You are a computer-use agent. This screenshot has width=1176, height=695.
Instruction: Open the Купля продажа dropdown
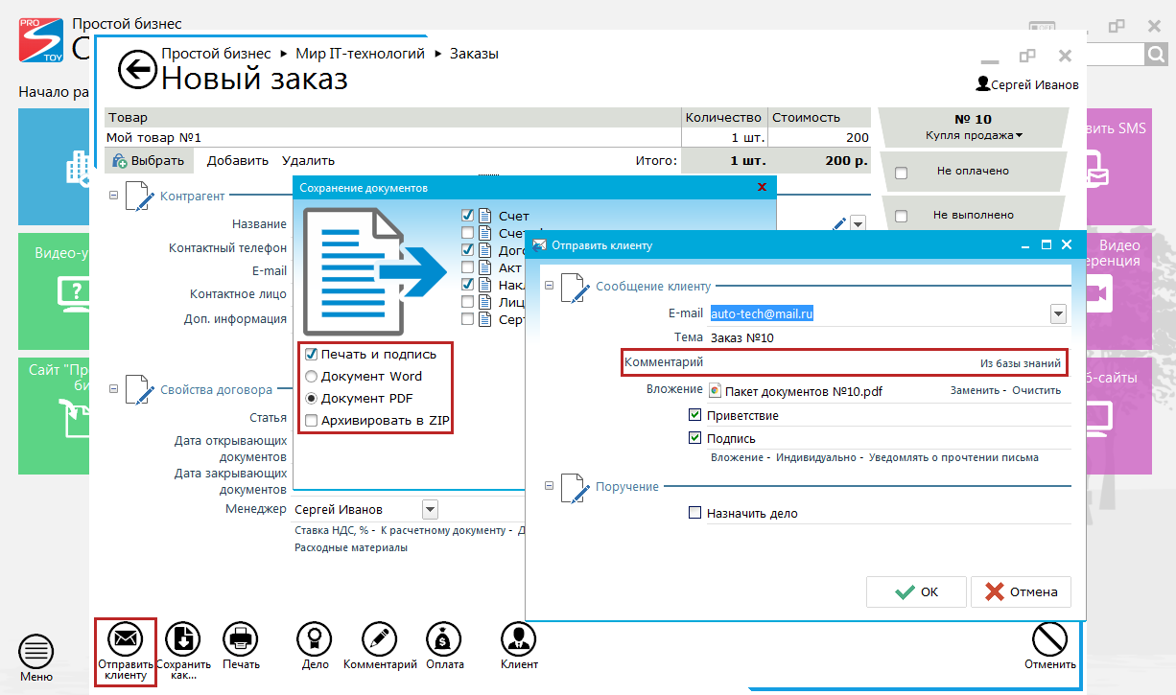[x=974, y=135]
